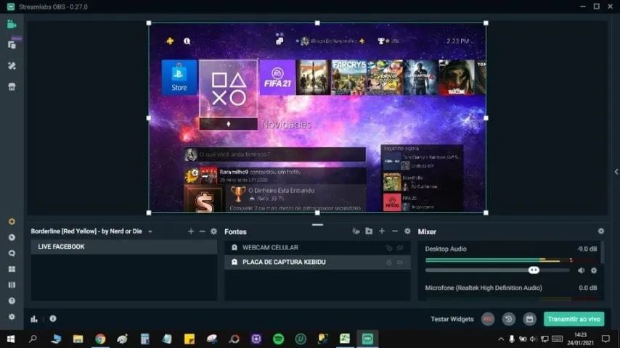Open the App Store icon in the sidebar

(x=12, y=87)
